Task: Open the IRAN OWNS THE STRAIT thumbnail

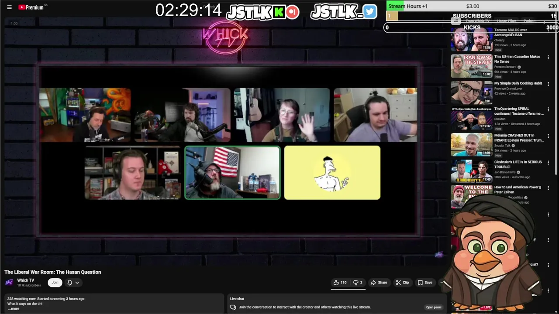Action: pos(472,66)
